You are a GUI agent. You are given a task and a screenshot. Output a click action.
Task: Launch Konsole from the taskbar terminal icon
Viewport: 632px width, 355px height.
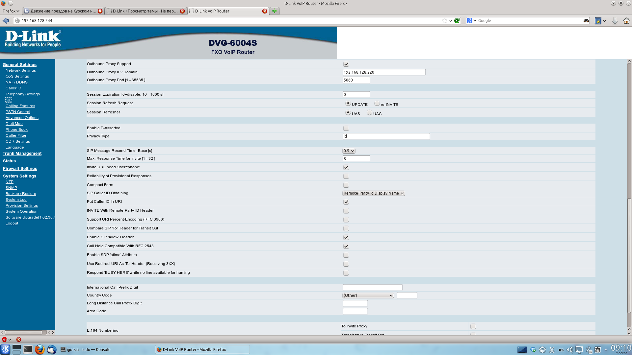coord(28,349)
